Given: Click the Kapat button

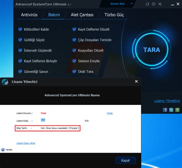Looking at the screenshot, I should click(x=126, y=160).
